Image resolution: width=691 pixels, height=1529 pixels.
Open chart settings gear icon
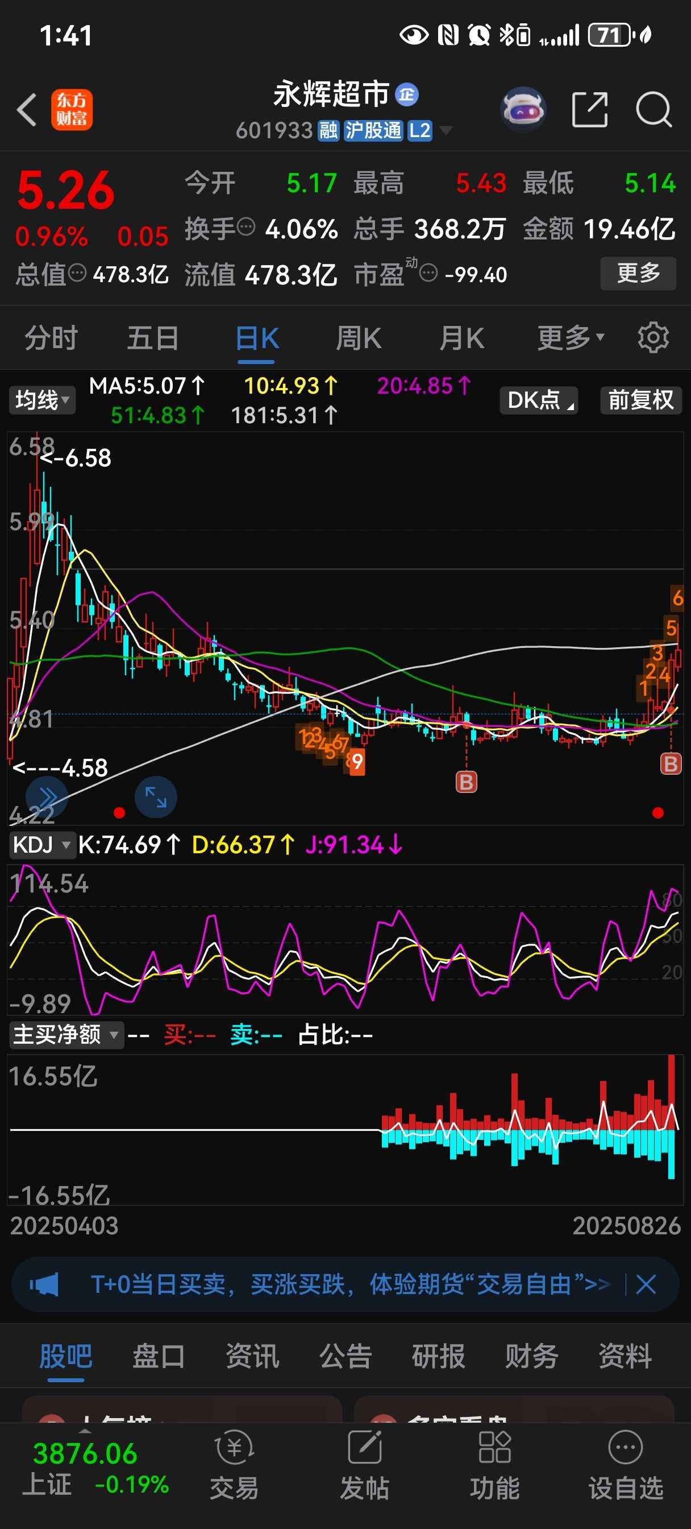[653, 338]
